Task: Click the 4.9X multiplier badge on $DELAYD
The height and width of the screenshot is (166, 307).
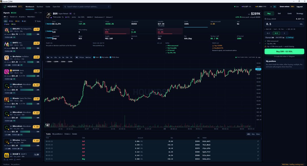Action: (36, 29)
